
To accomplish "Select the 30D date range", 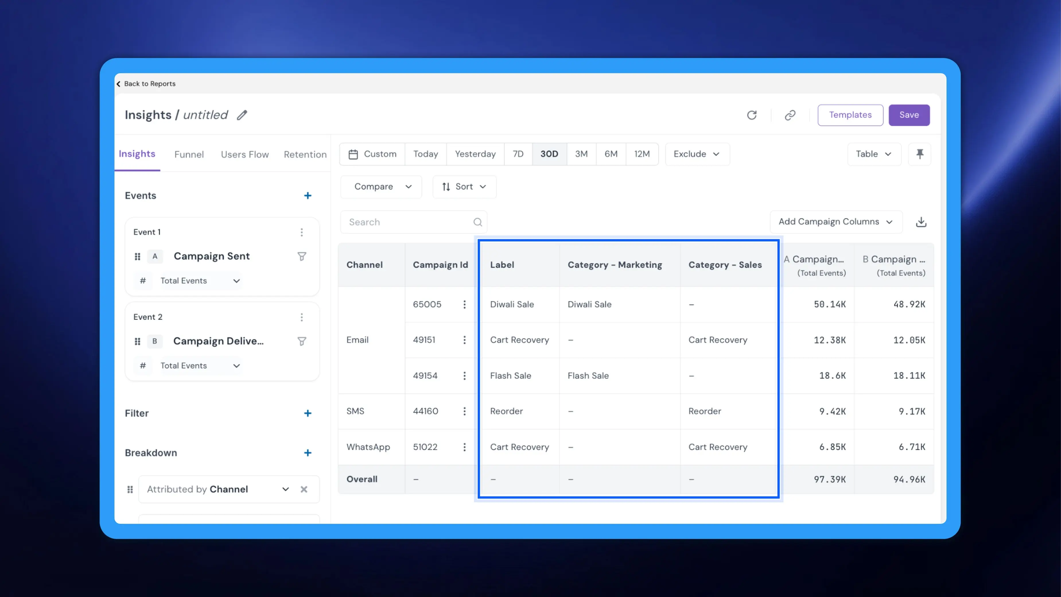I will click(x=549, y=154).
